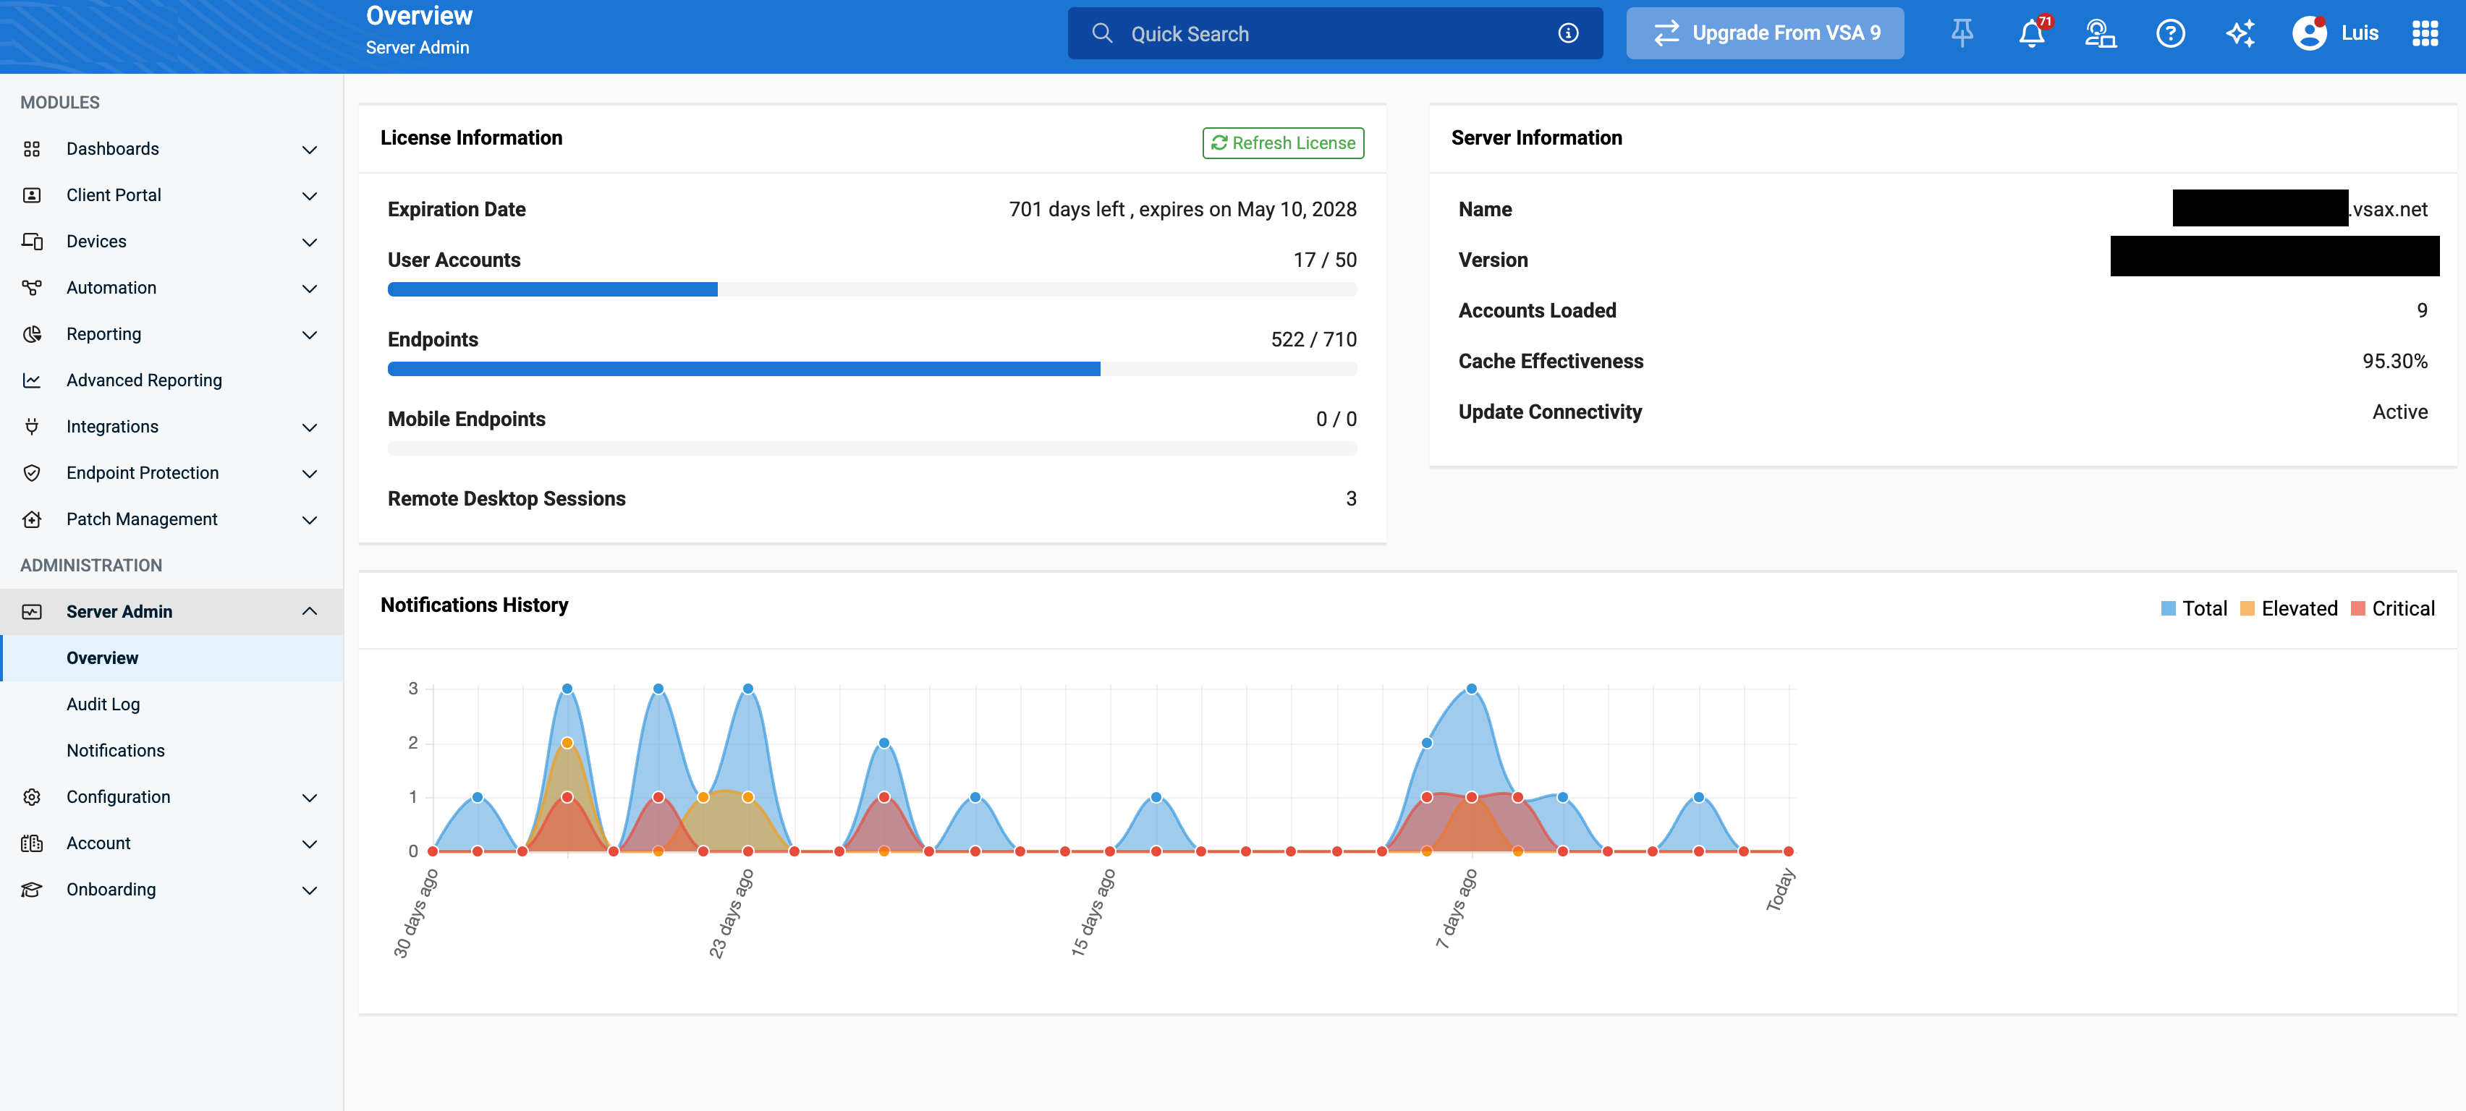Click the AI sparkle icon in header
2466x1111 pixels.
coord(2240,33)
